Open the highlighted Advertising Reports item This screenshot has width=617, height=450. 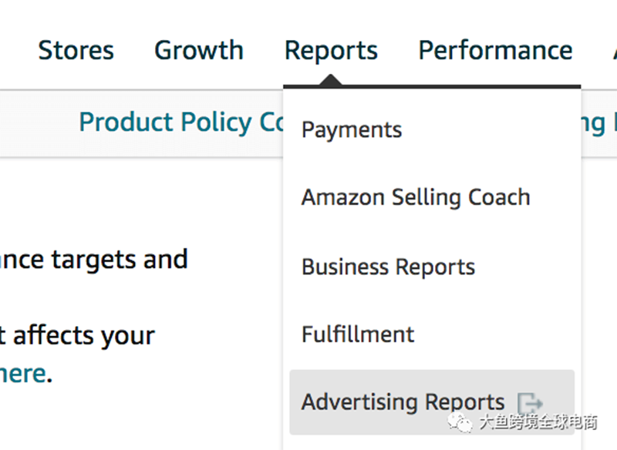[x=432, y=402]
